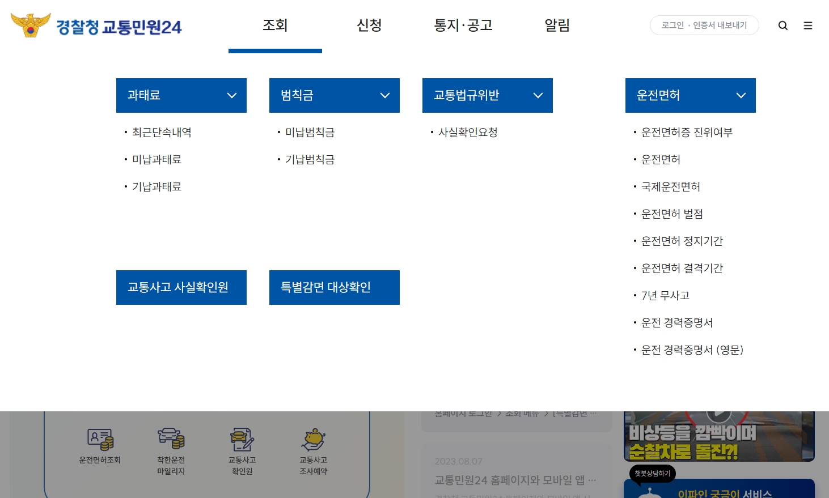Open the 교통사고 조사예약 icon
The height and width of the screenshot is (498, 829).
tap(314, 447)
